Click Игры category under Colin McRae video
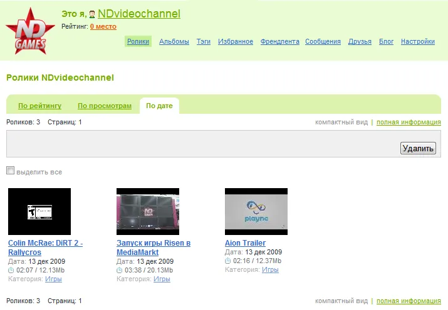 point(53,279)
